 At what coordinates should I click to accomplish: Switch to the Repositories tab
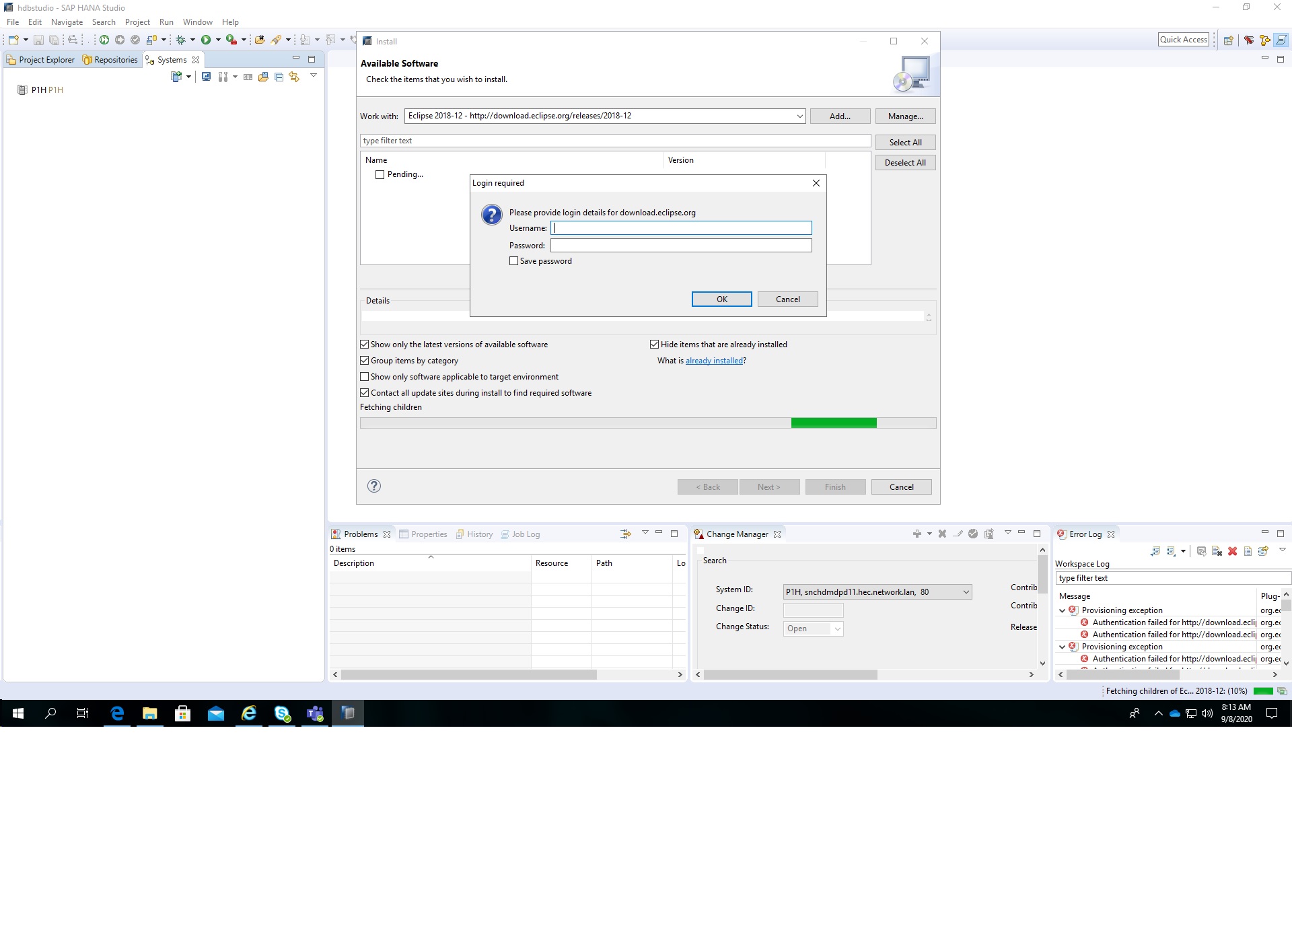pyautogui.click(x=110, y=60)
